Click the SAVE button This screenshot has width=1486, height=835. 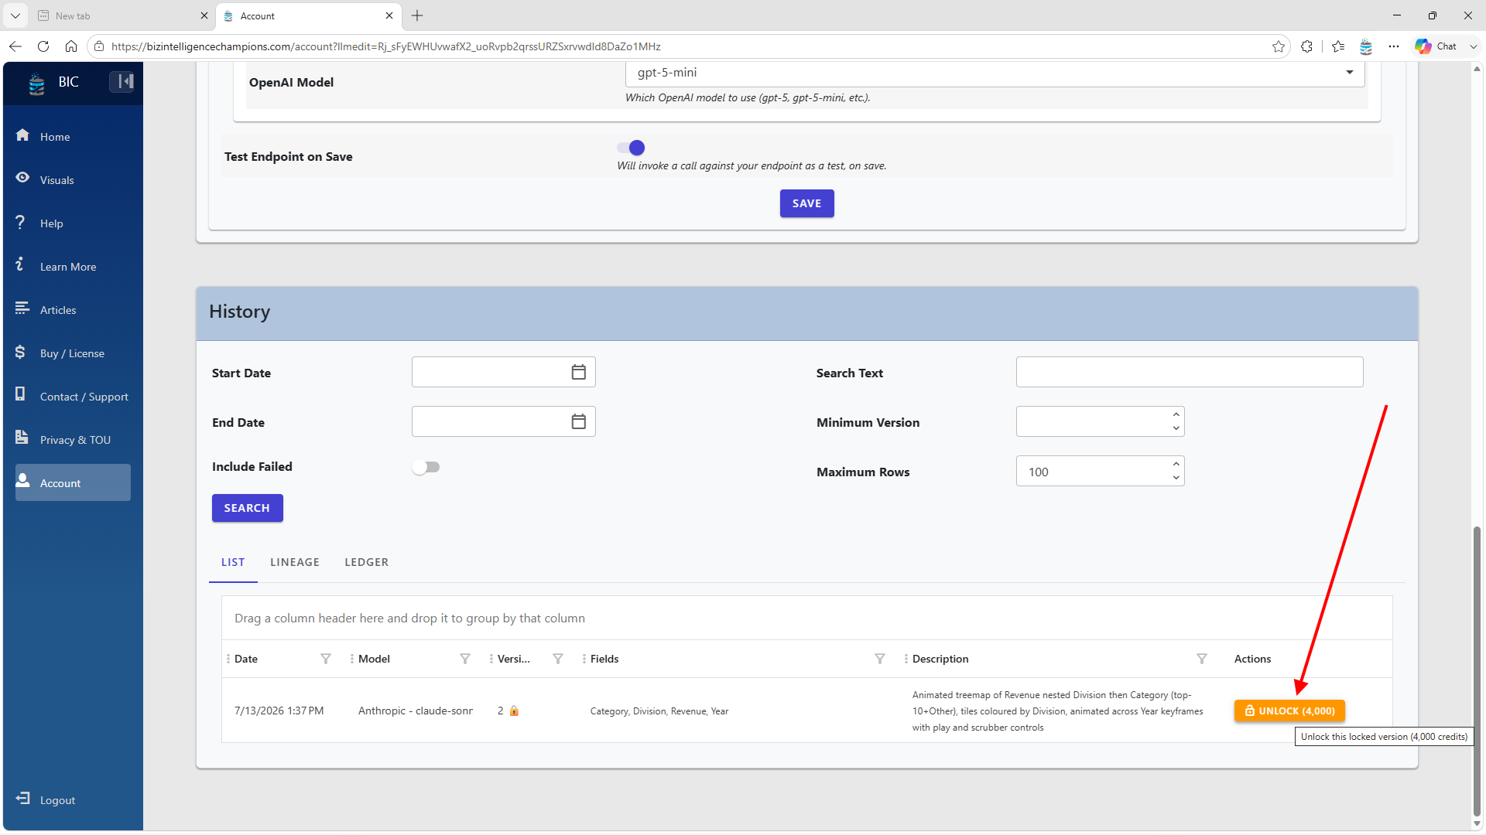806,203
